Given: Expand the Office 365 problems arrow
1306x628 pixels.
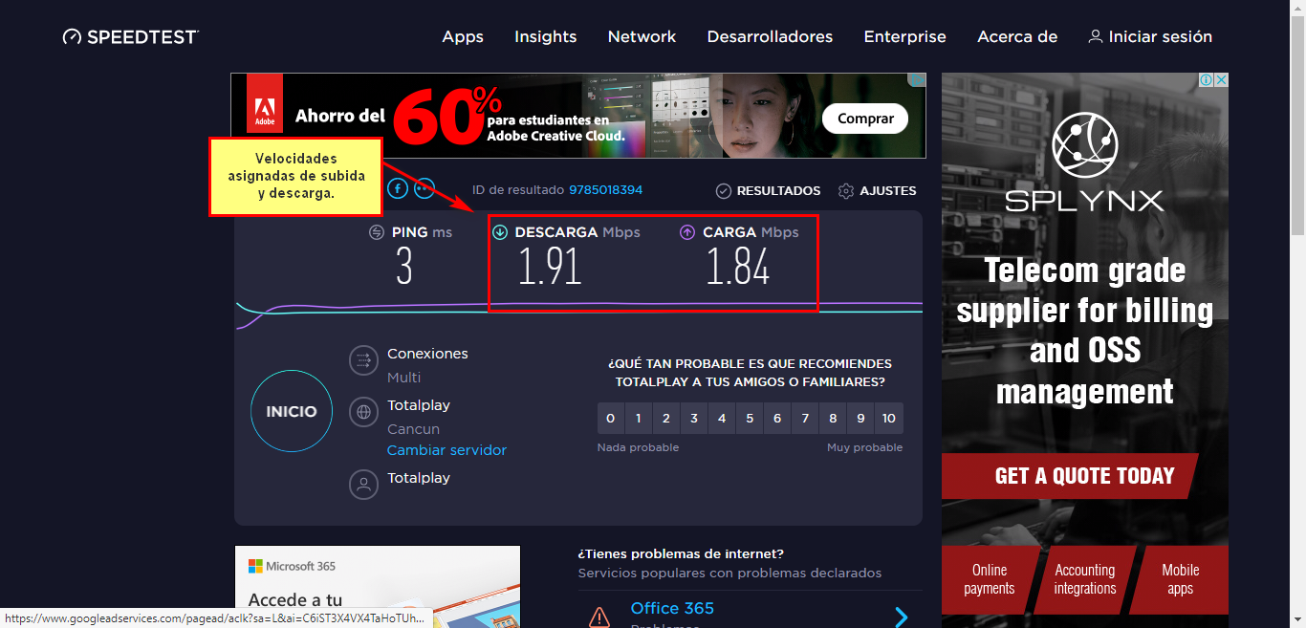Looking at the screenshot, I should tap(901, 617).
